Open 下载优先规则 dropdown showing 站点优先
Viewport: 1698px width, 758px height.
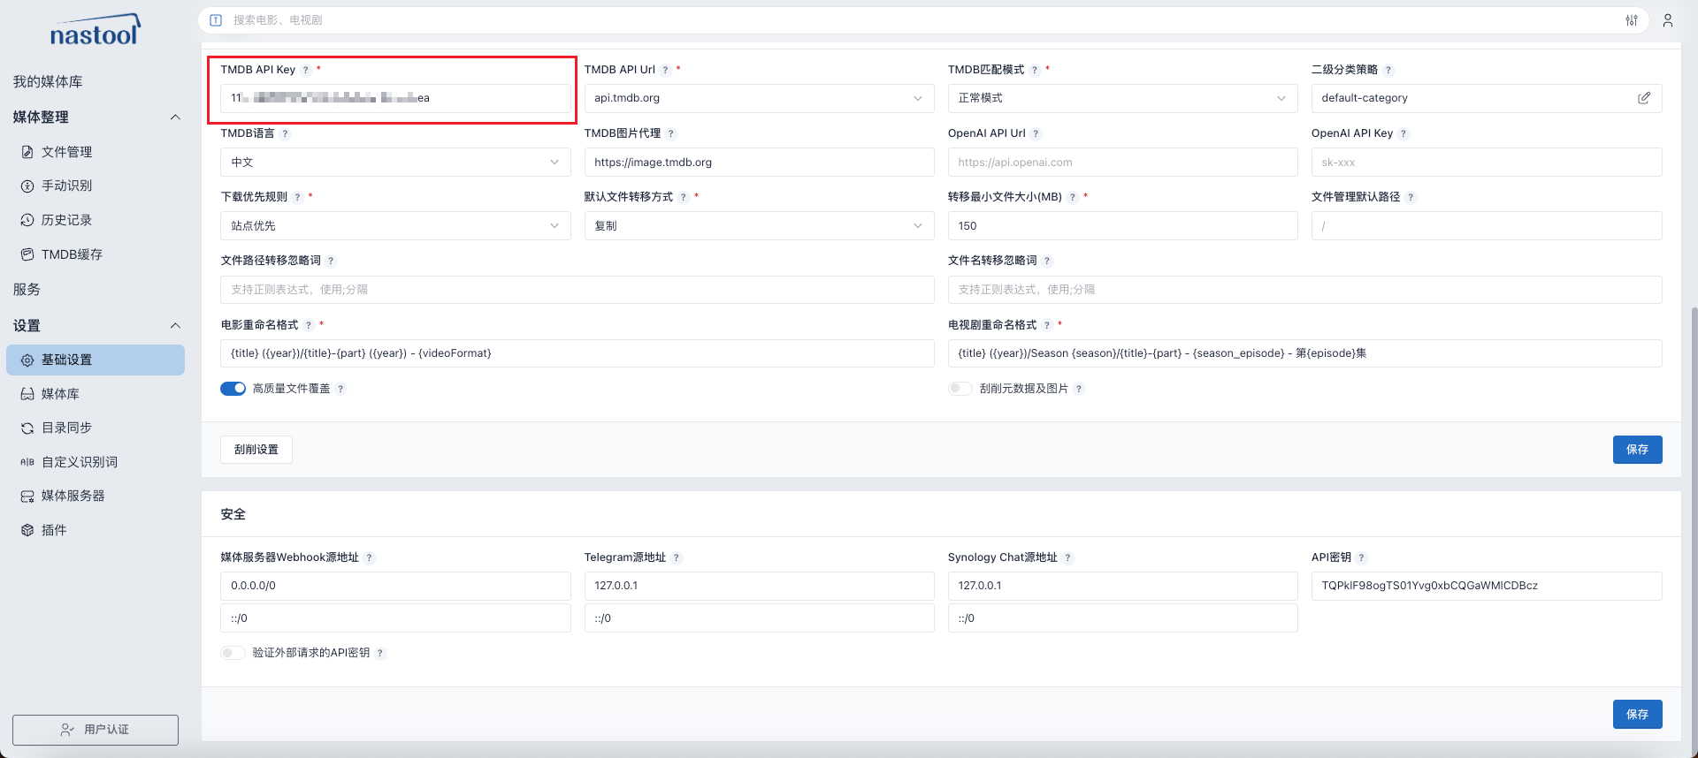395,226
